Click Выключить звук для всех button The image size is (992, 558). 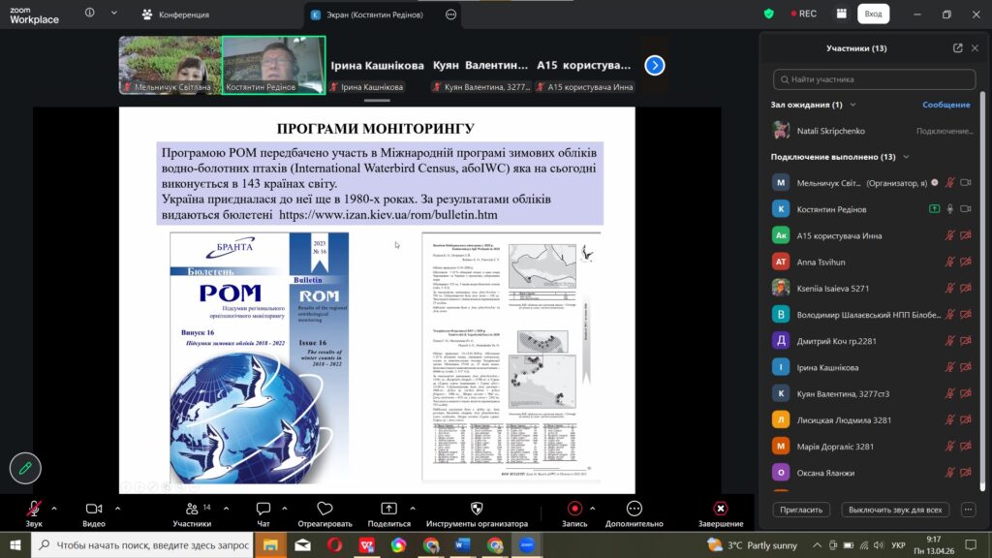pos(894,510)
